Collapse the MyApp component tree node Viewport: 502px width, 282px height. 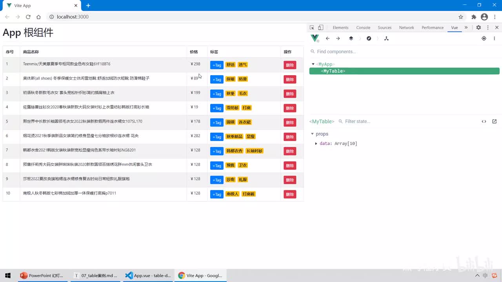(313, 64)
